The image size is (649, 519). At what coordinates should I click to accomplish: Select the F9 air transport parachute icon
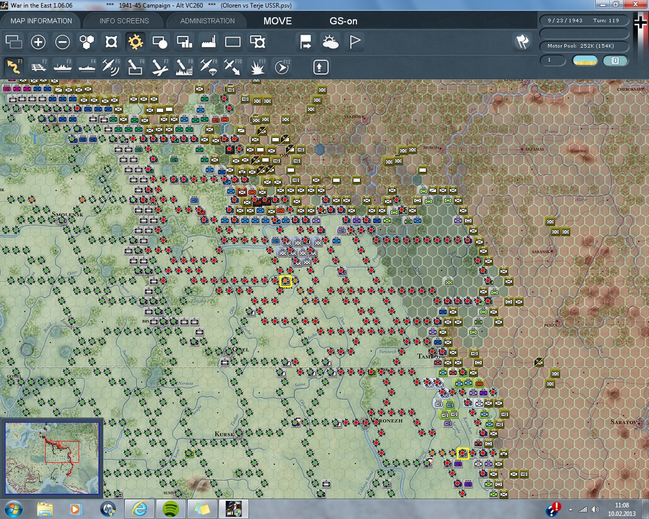pos(208,67)
